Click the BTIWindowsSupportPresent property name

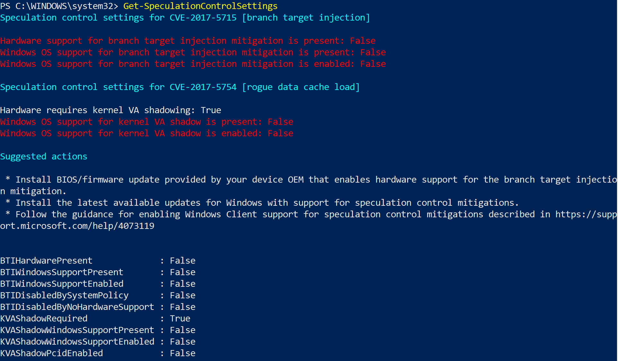click(x=62, y=272)
